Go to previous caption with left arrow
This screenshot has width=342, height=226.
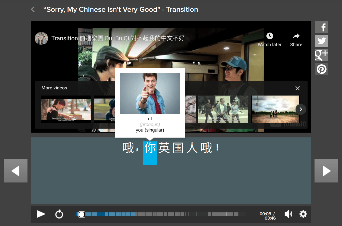[x=16, y=171]
